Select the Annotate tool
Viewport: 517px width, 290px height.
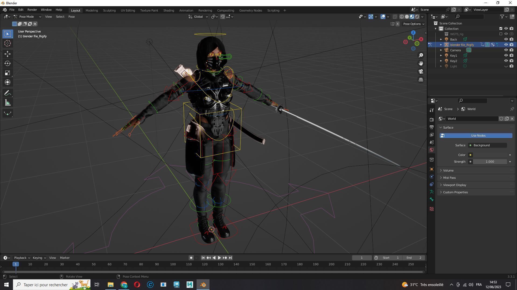[8, 93]
